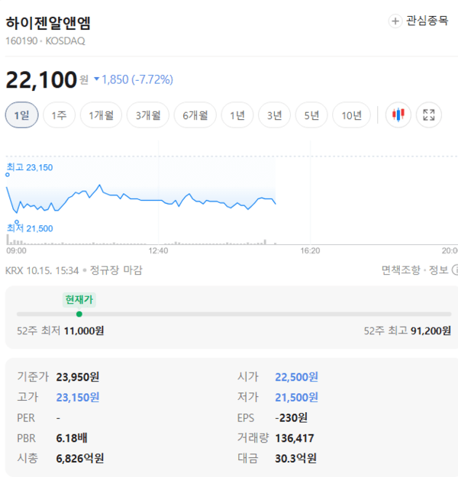
Task: Select the 1일 period tab
Action: [x=22, y=115]
